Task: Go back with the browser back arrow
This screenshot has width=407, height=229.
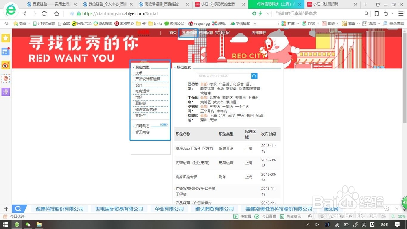Action: tap(25, 13)
